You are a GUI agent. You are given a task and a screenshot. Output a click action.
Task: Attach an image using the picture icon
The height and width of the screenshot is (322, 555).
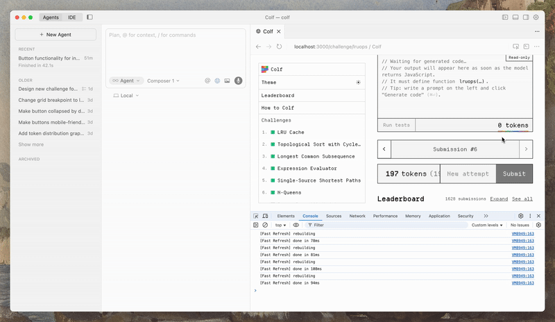pyautogui.click(x=227, y=80)
